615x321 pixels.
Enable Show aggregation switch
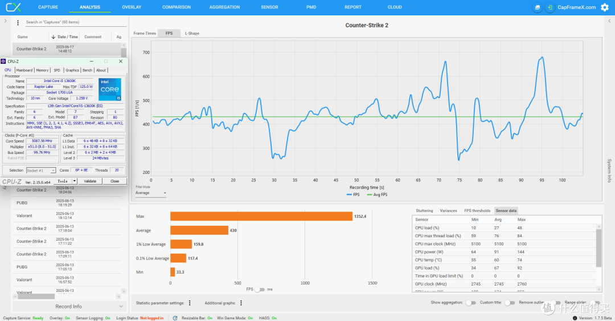point(471,303)
